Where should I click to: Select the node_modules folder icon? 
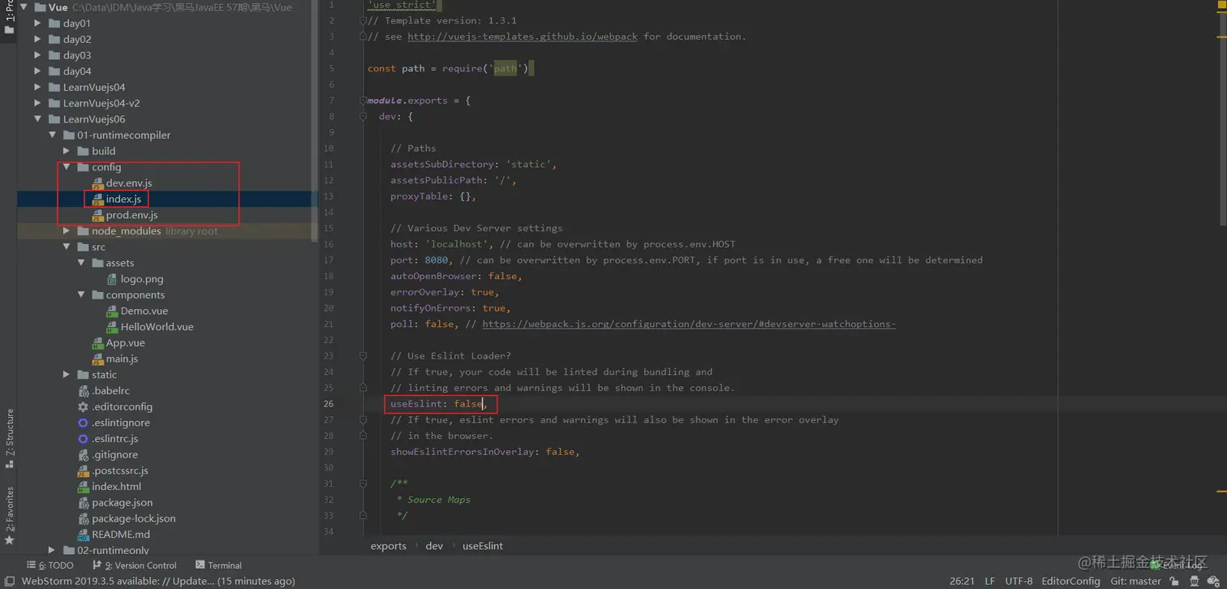(x=83, y=231)
